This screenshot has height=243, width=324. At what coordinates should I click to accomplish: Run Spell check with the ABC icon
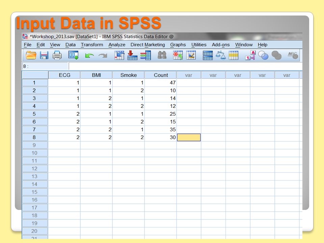[293, 55]
